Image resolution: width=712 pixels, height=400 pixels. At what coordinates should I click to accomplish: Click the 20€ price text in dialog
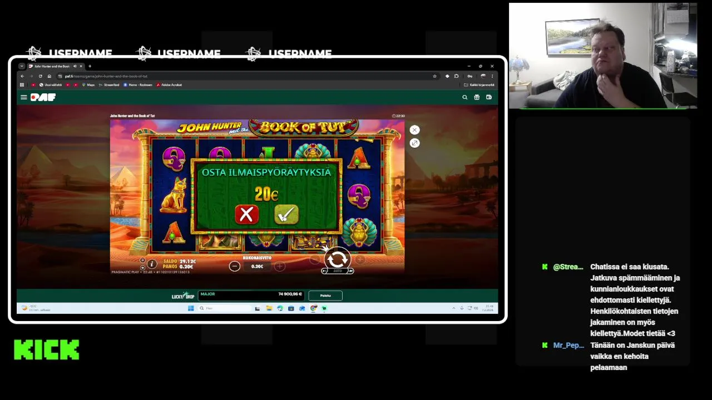[266, 194]
